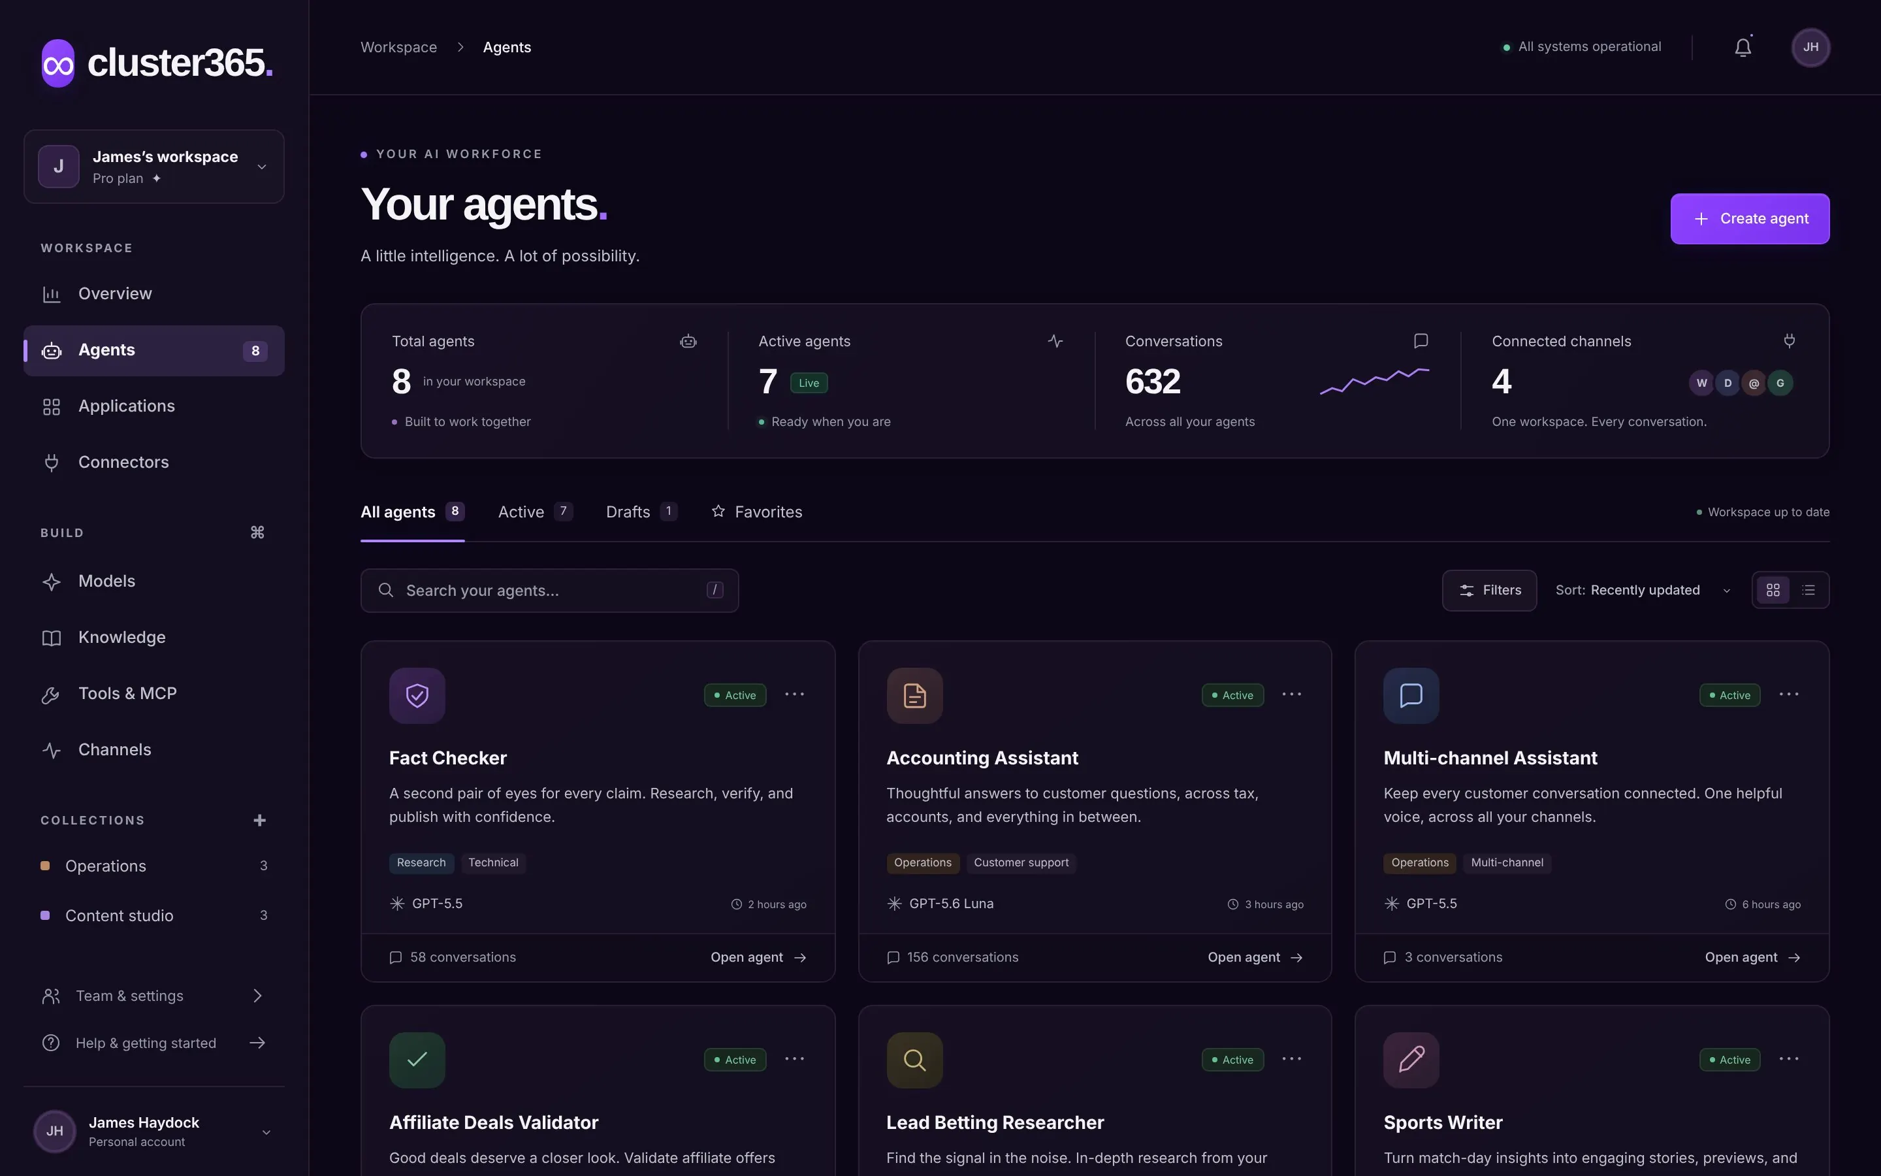Add a collection with the plus icon
This screenshot has height=1176, width=1881.
click(259, 820)
